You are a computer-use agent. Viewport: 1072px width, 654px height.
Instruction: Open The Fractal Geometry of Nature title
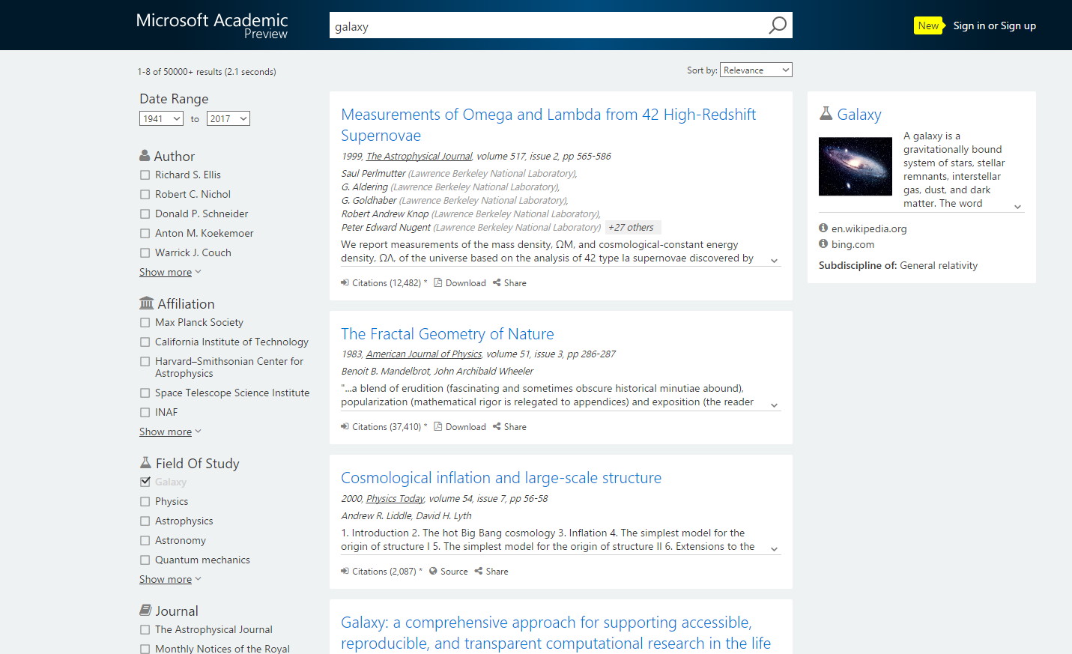point(447,334)
